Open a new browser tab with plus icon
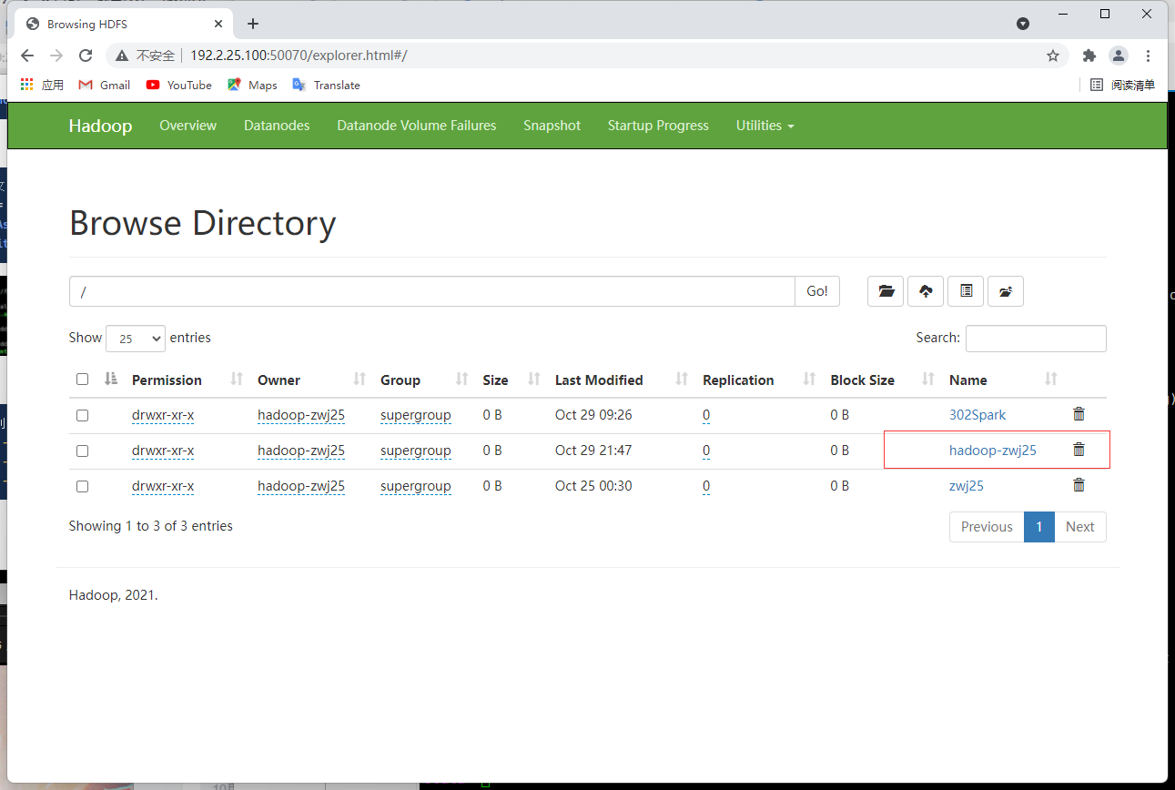This screenshot has height=790, width=1175. point(253,24)
